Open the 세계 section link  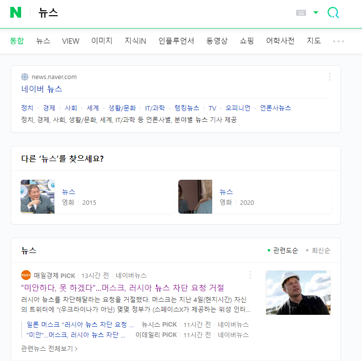pyautogui.click(x=92, y=108)
